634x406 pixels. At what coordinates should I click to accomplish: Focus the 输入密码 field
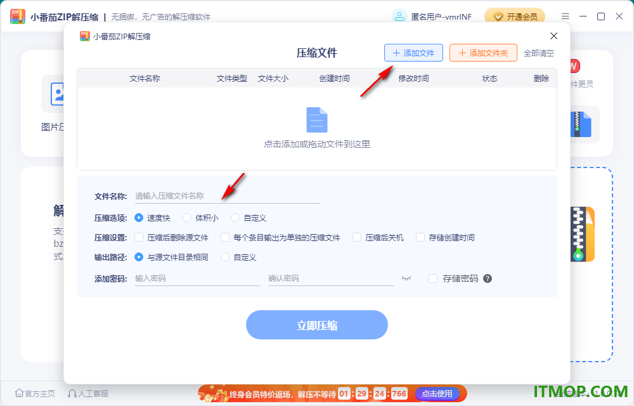coord(197,278)
